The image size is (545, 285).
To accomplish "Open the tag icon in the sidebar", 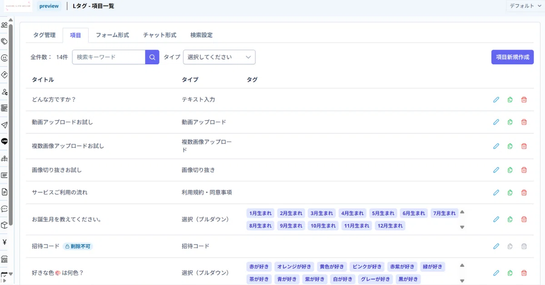I will click(x=5, y=41).
